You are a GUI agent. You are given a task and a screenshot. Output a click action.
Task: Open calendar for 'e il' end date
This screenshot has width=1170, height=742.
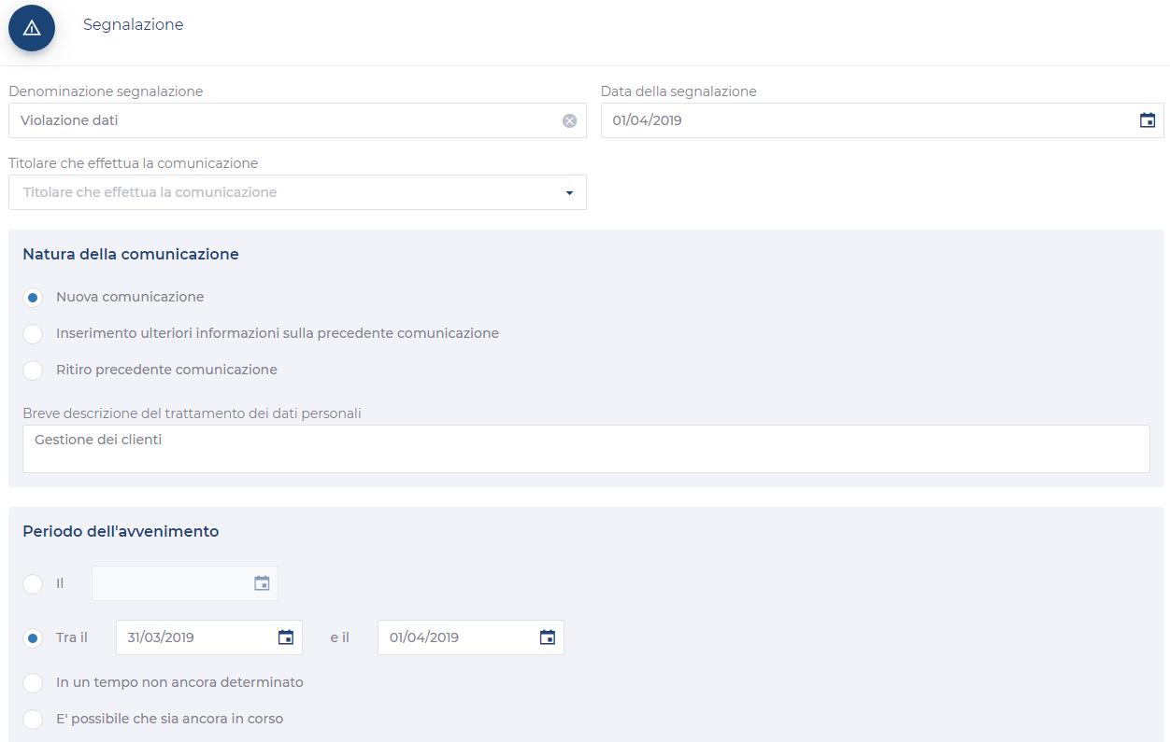(548, 637)
